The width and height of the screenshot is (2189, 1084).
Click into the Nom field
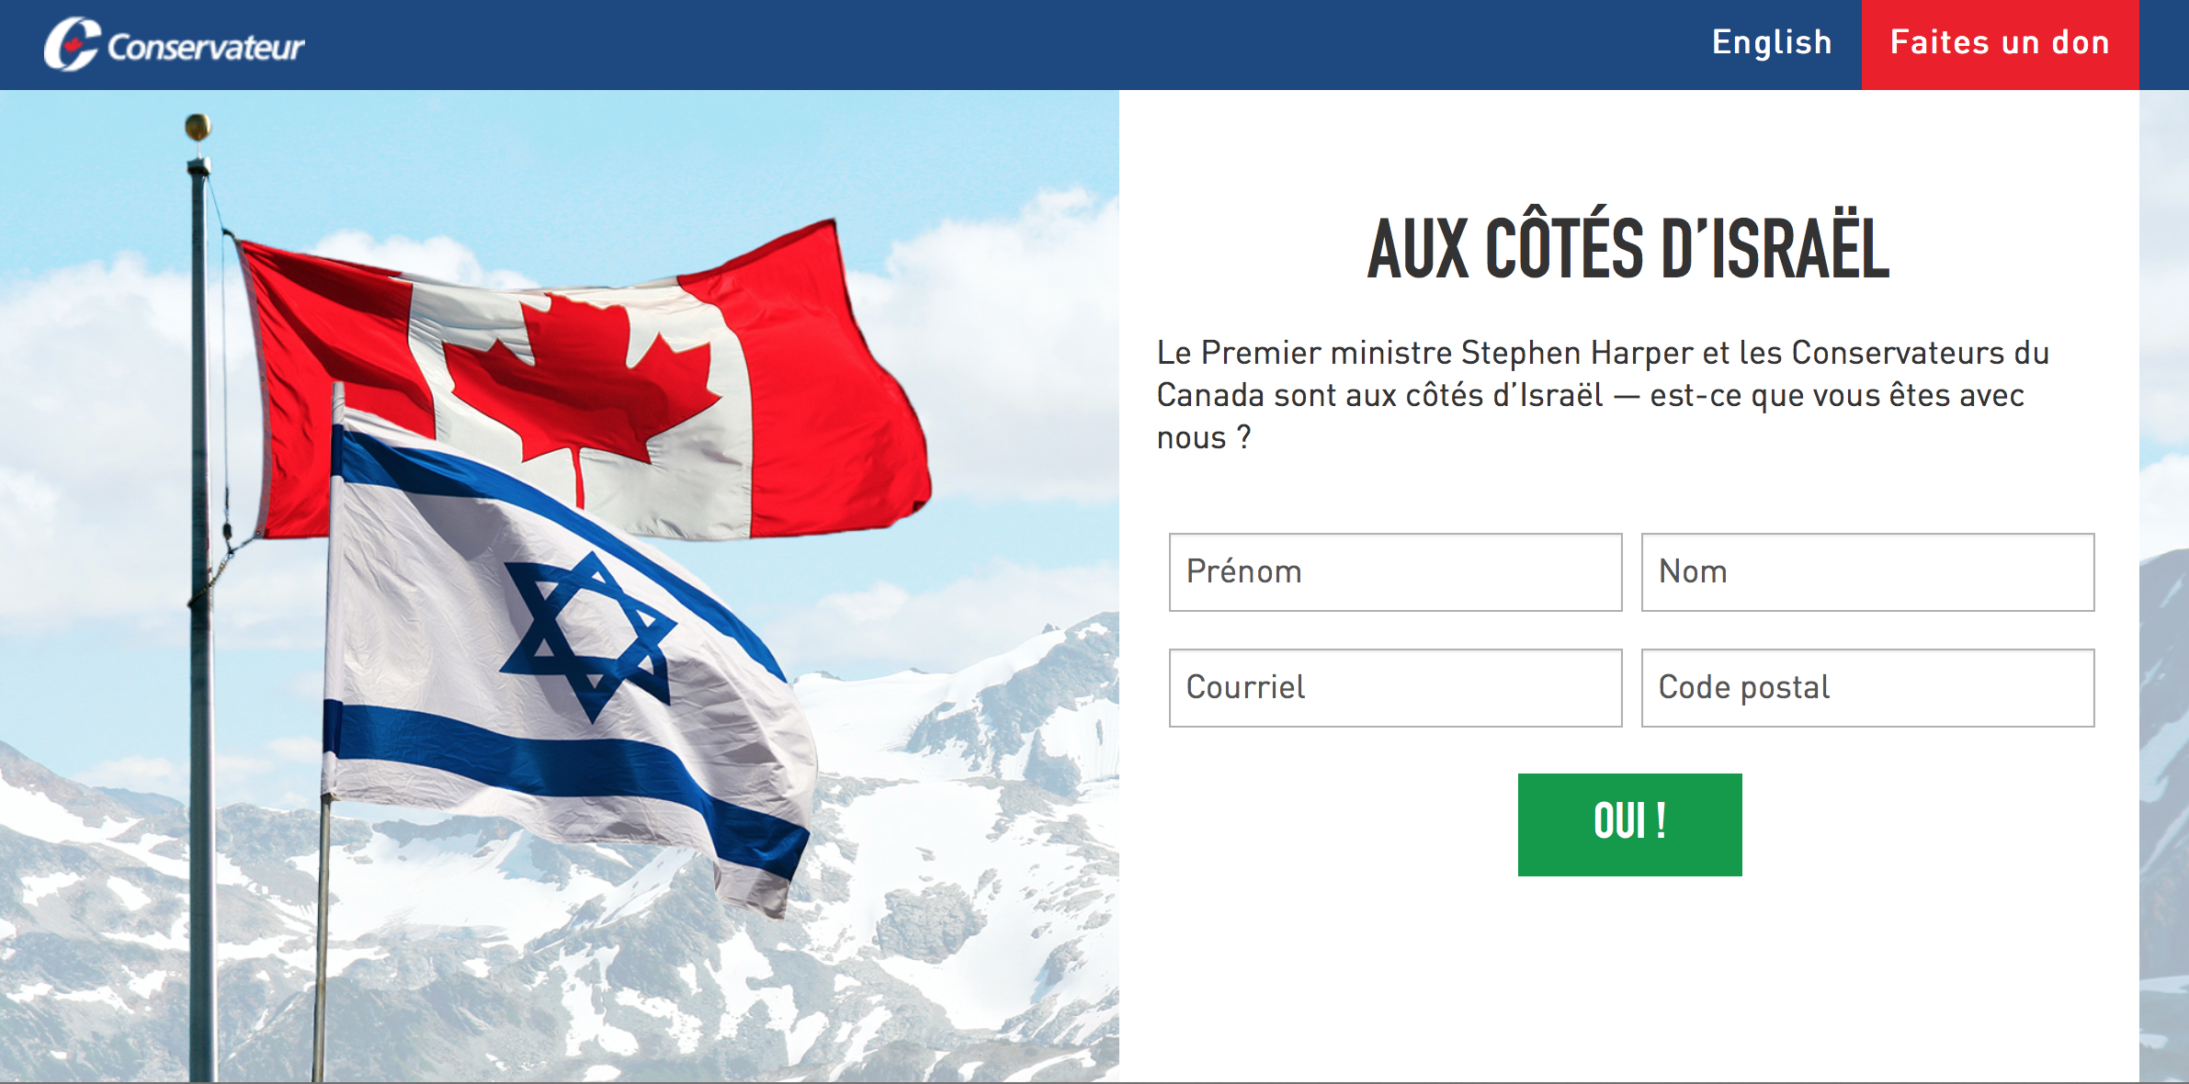coord(1867,572)
